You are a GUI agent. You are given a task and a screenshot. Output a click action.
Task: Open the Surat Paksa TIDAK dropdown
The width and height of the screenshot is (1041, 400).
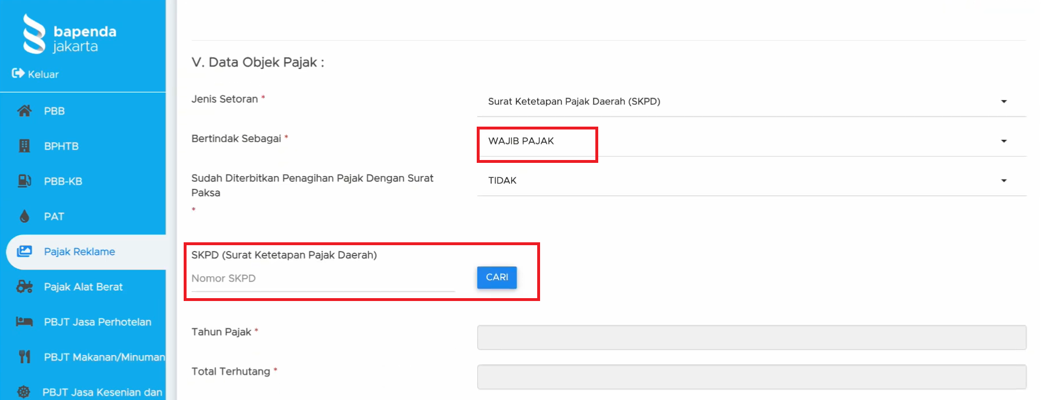click(751, 181)
